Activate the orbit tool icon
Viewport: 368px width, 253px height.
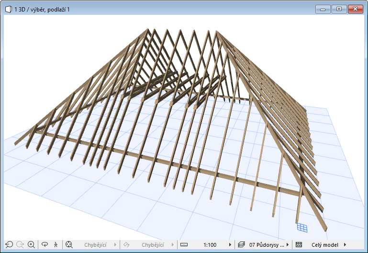click(45, 245)
